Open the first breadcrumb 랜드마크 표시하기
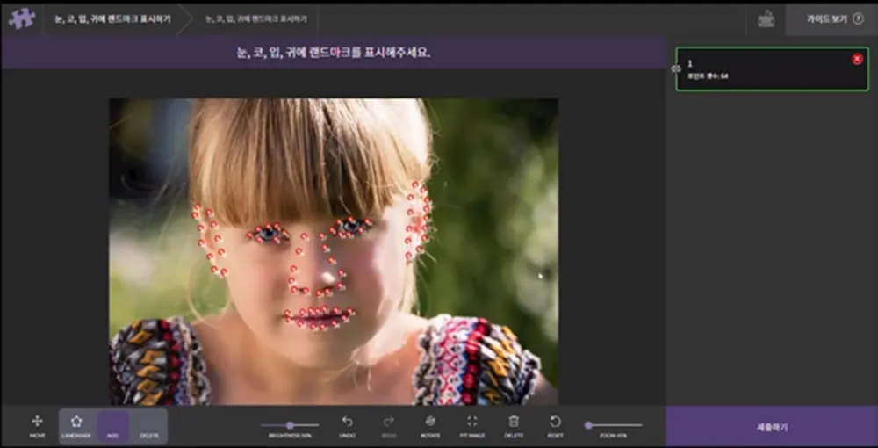The width and height of the screenshot is (878, 448). (x=112, y=19)
